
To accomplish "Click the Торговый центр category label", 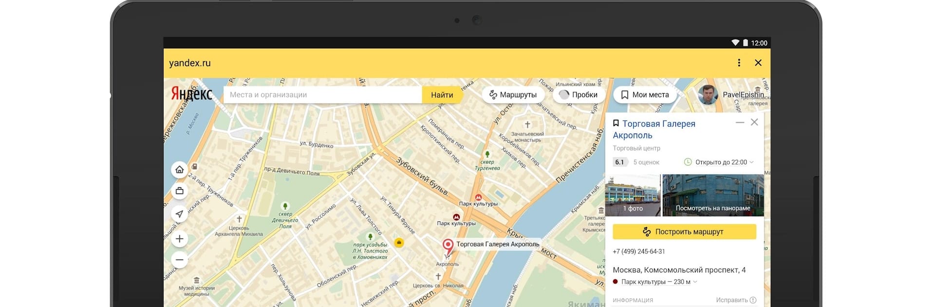I will (x=636, y=148).
